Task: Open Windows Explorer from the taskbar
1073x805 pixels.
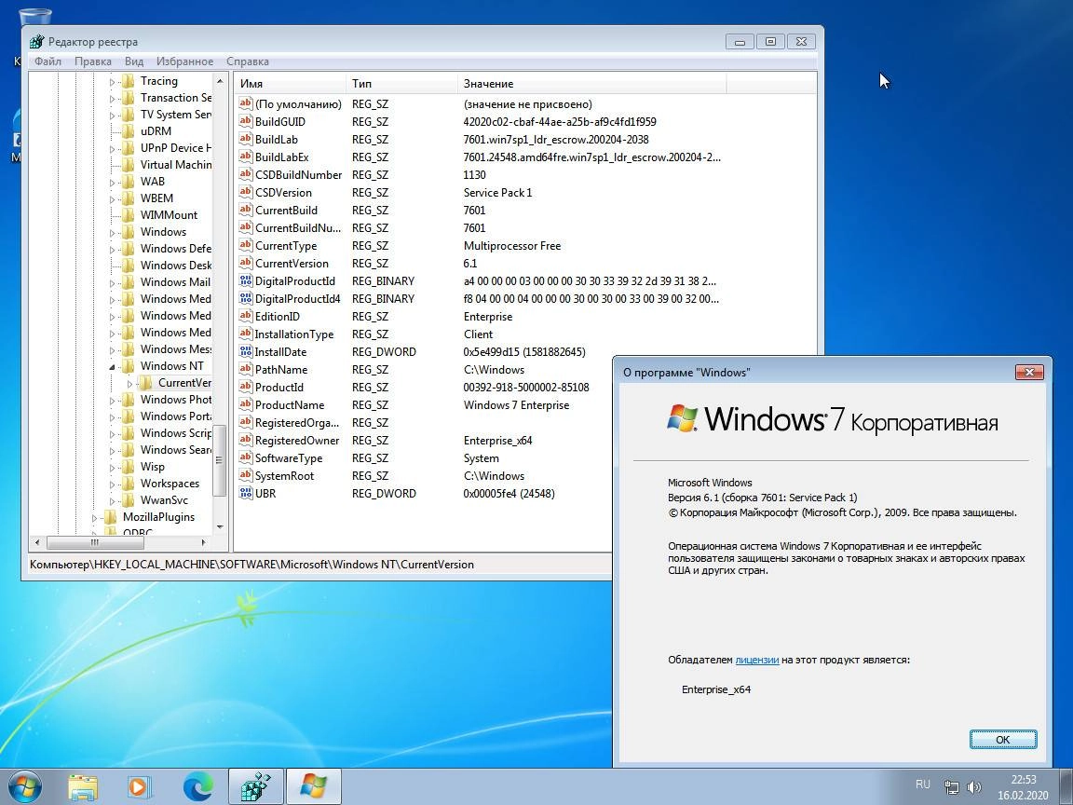Action: [83, 786]
